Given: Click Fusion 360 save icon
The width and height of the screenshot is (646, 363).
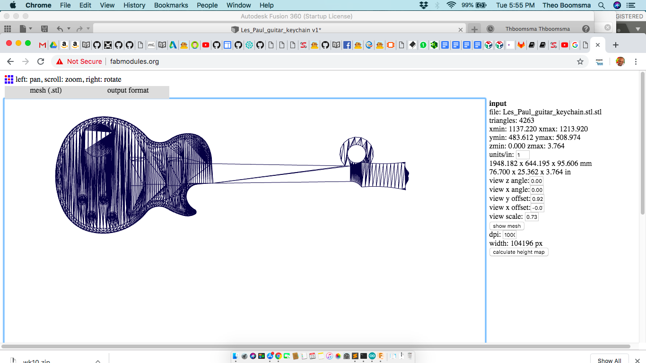Looking at the screenshot, I should [x=44, y=29].
